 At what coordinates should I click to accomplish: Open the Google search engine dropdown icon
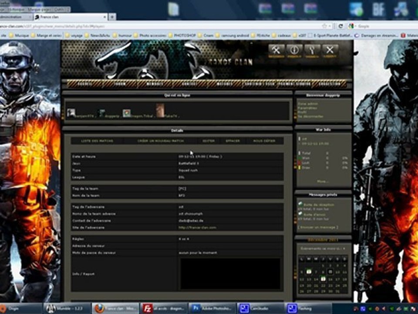[352, 26]
